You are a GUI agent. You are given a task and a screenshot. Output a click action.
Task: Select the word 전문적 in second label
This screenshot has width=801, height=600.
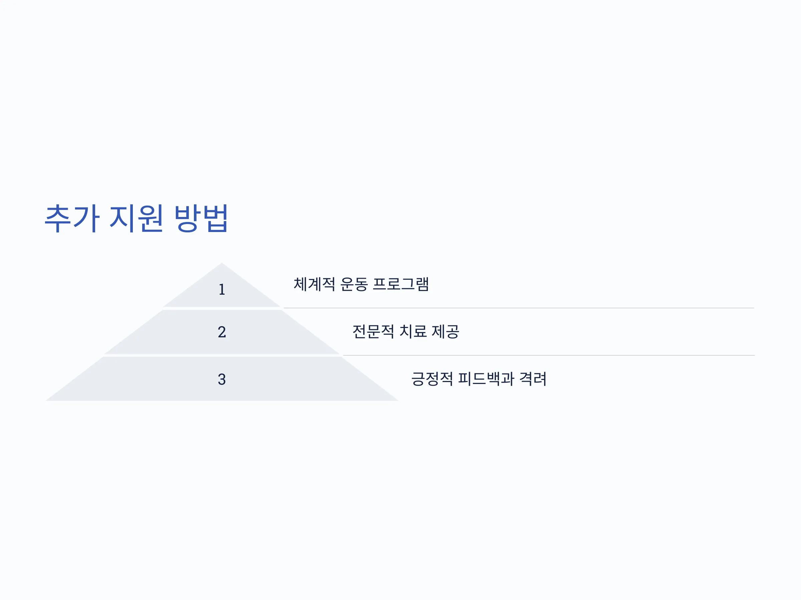(x=373, y=331)
